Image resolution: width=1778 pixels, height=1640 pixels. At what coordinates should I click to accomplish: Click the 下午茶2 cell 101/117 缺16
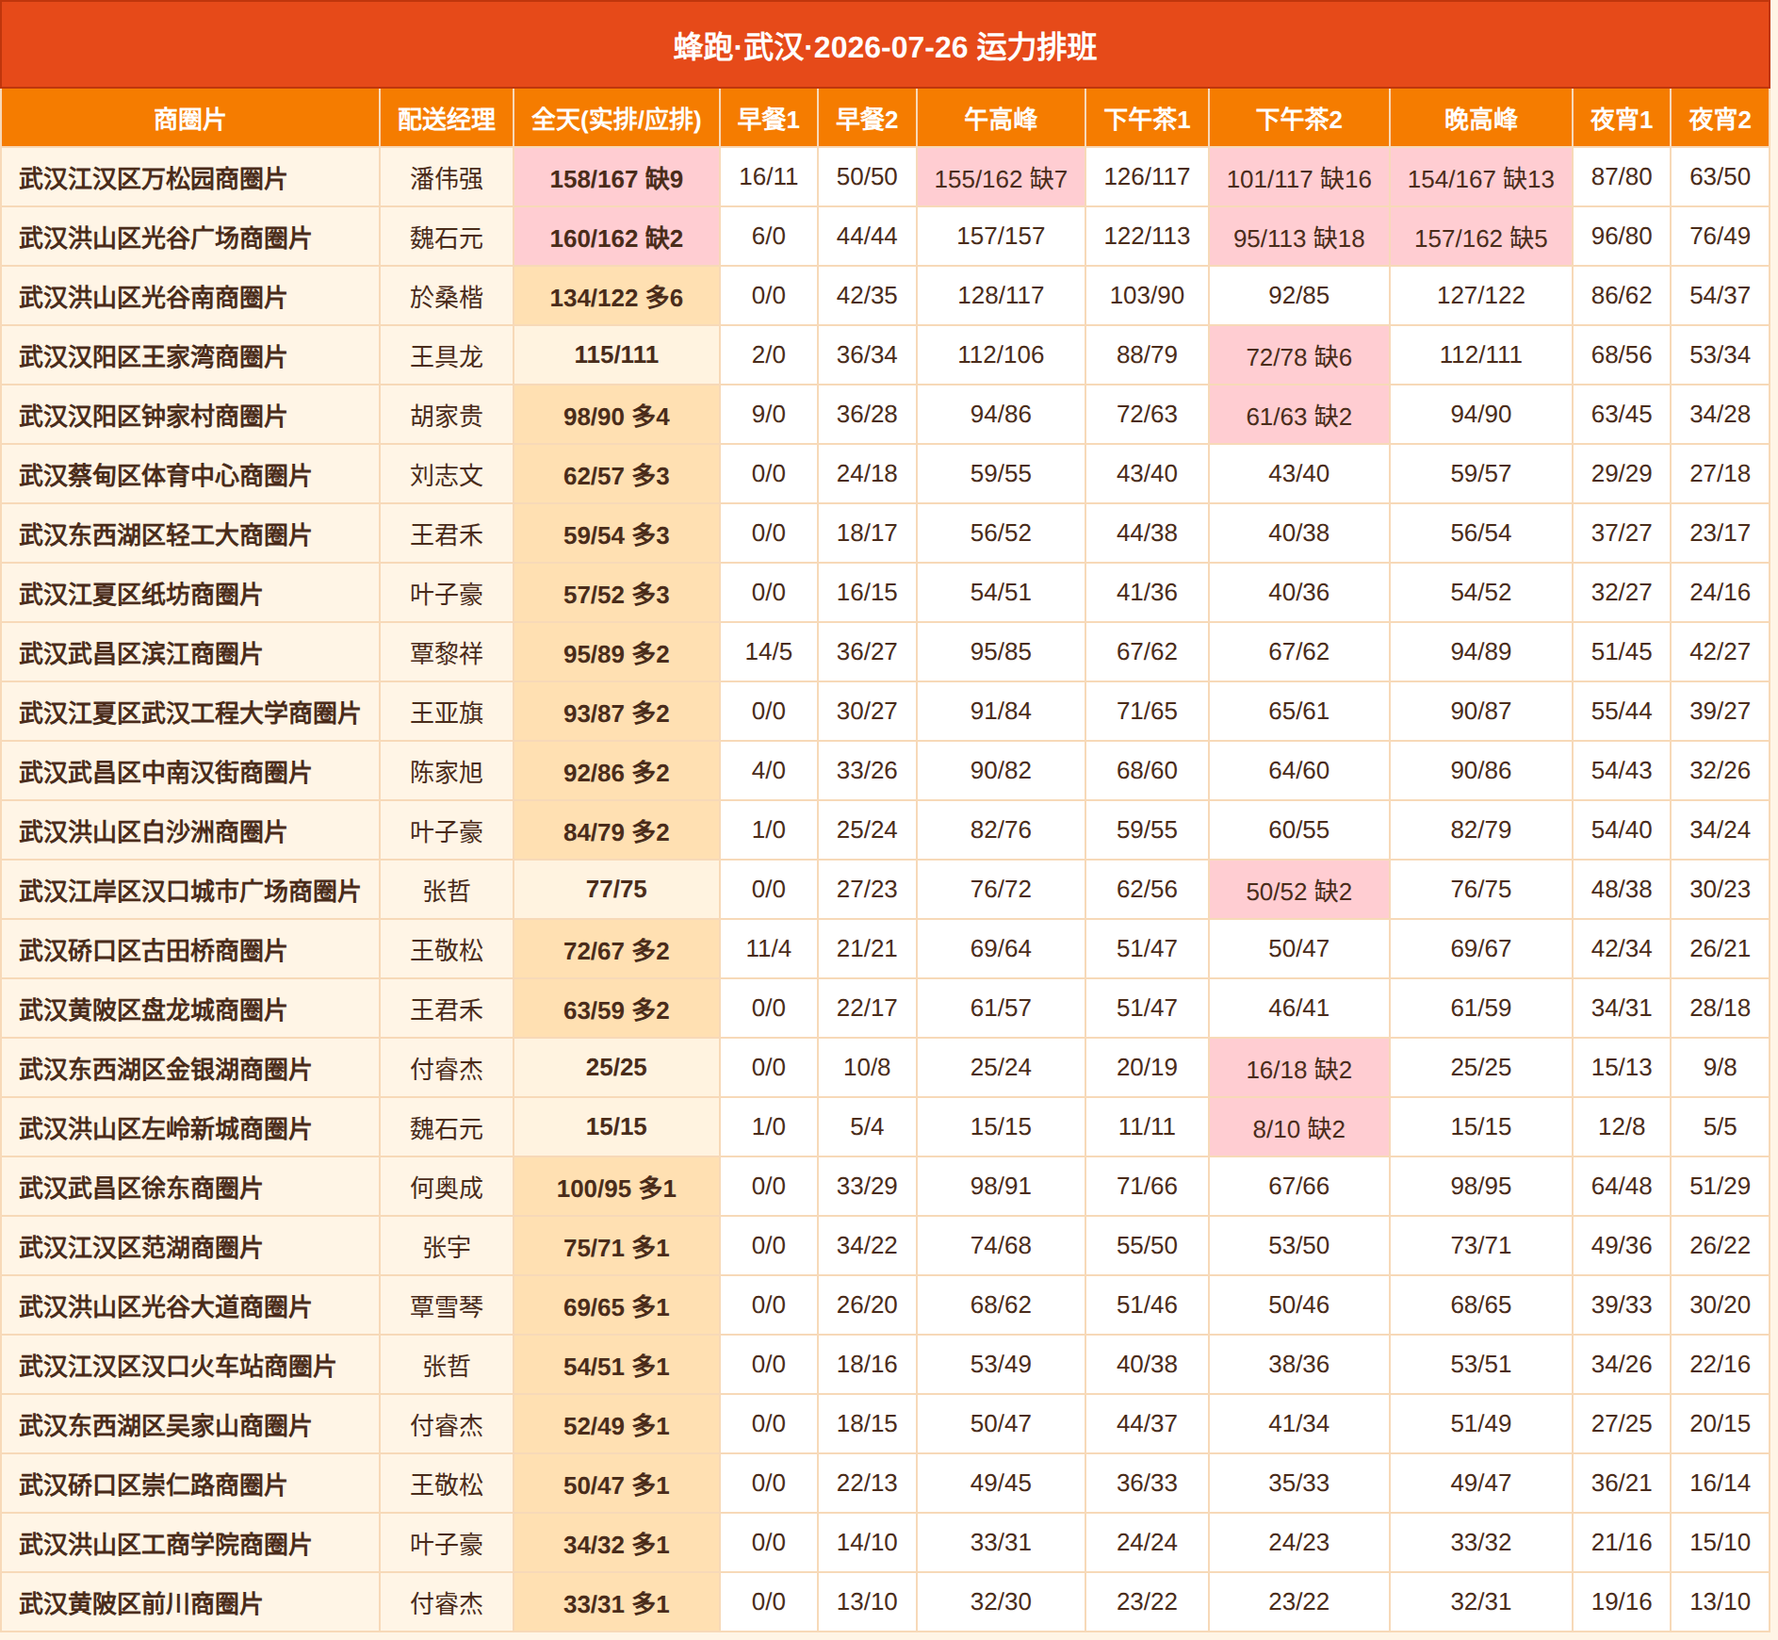1298,178
